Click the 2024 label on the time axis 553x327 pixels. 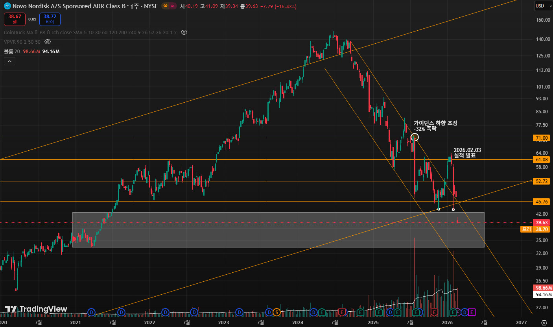point(298,322)
